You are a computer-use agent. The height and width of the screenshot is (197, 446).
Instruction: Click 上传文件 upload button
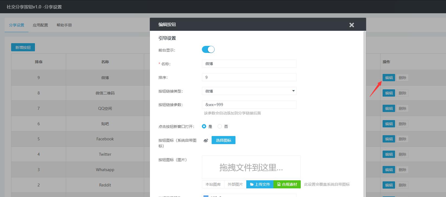260,184
